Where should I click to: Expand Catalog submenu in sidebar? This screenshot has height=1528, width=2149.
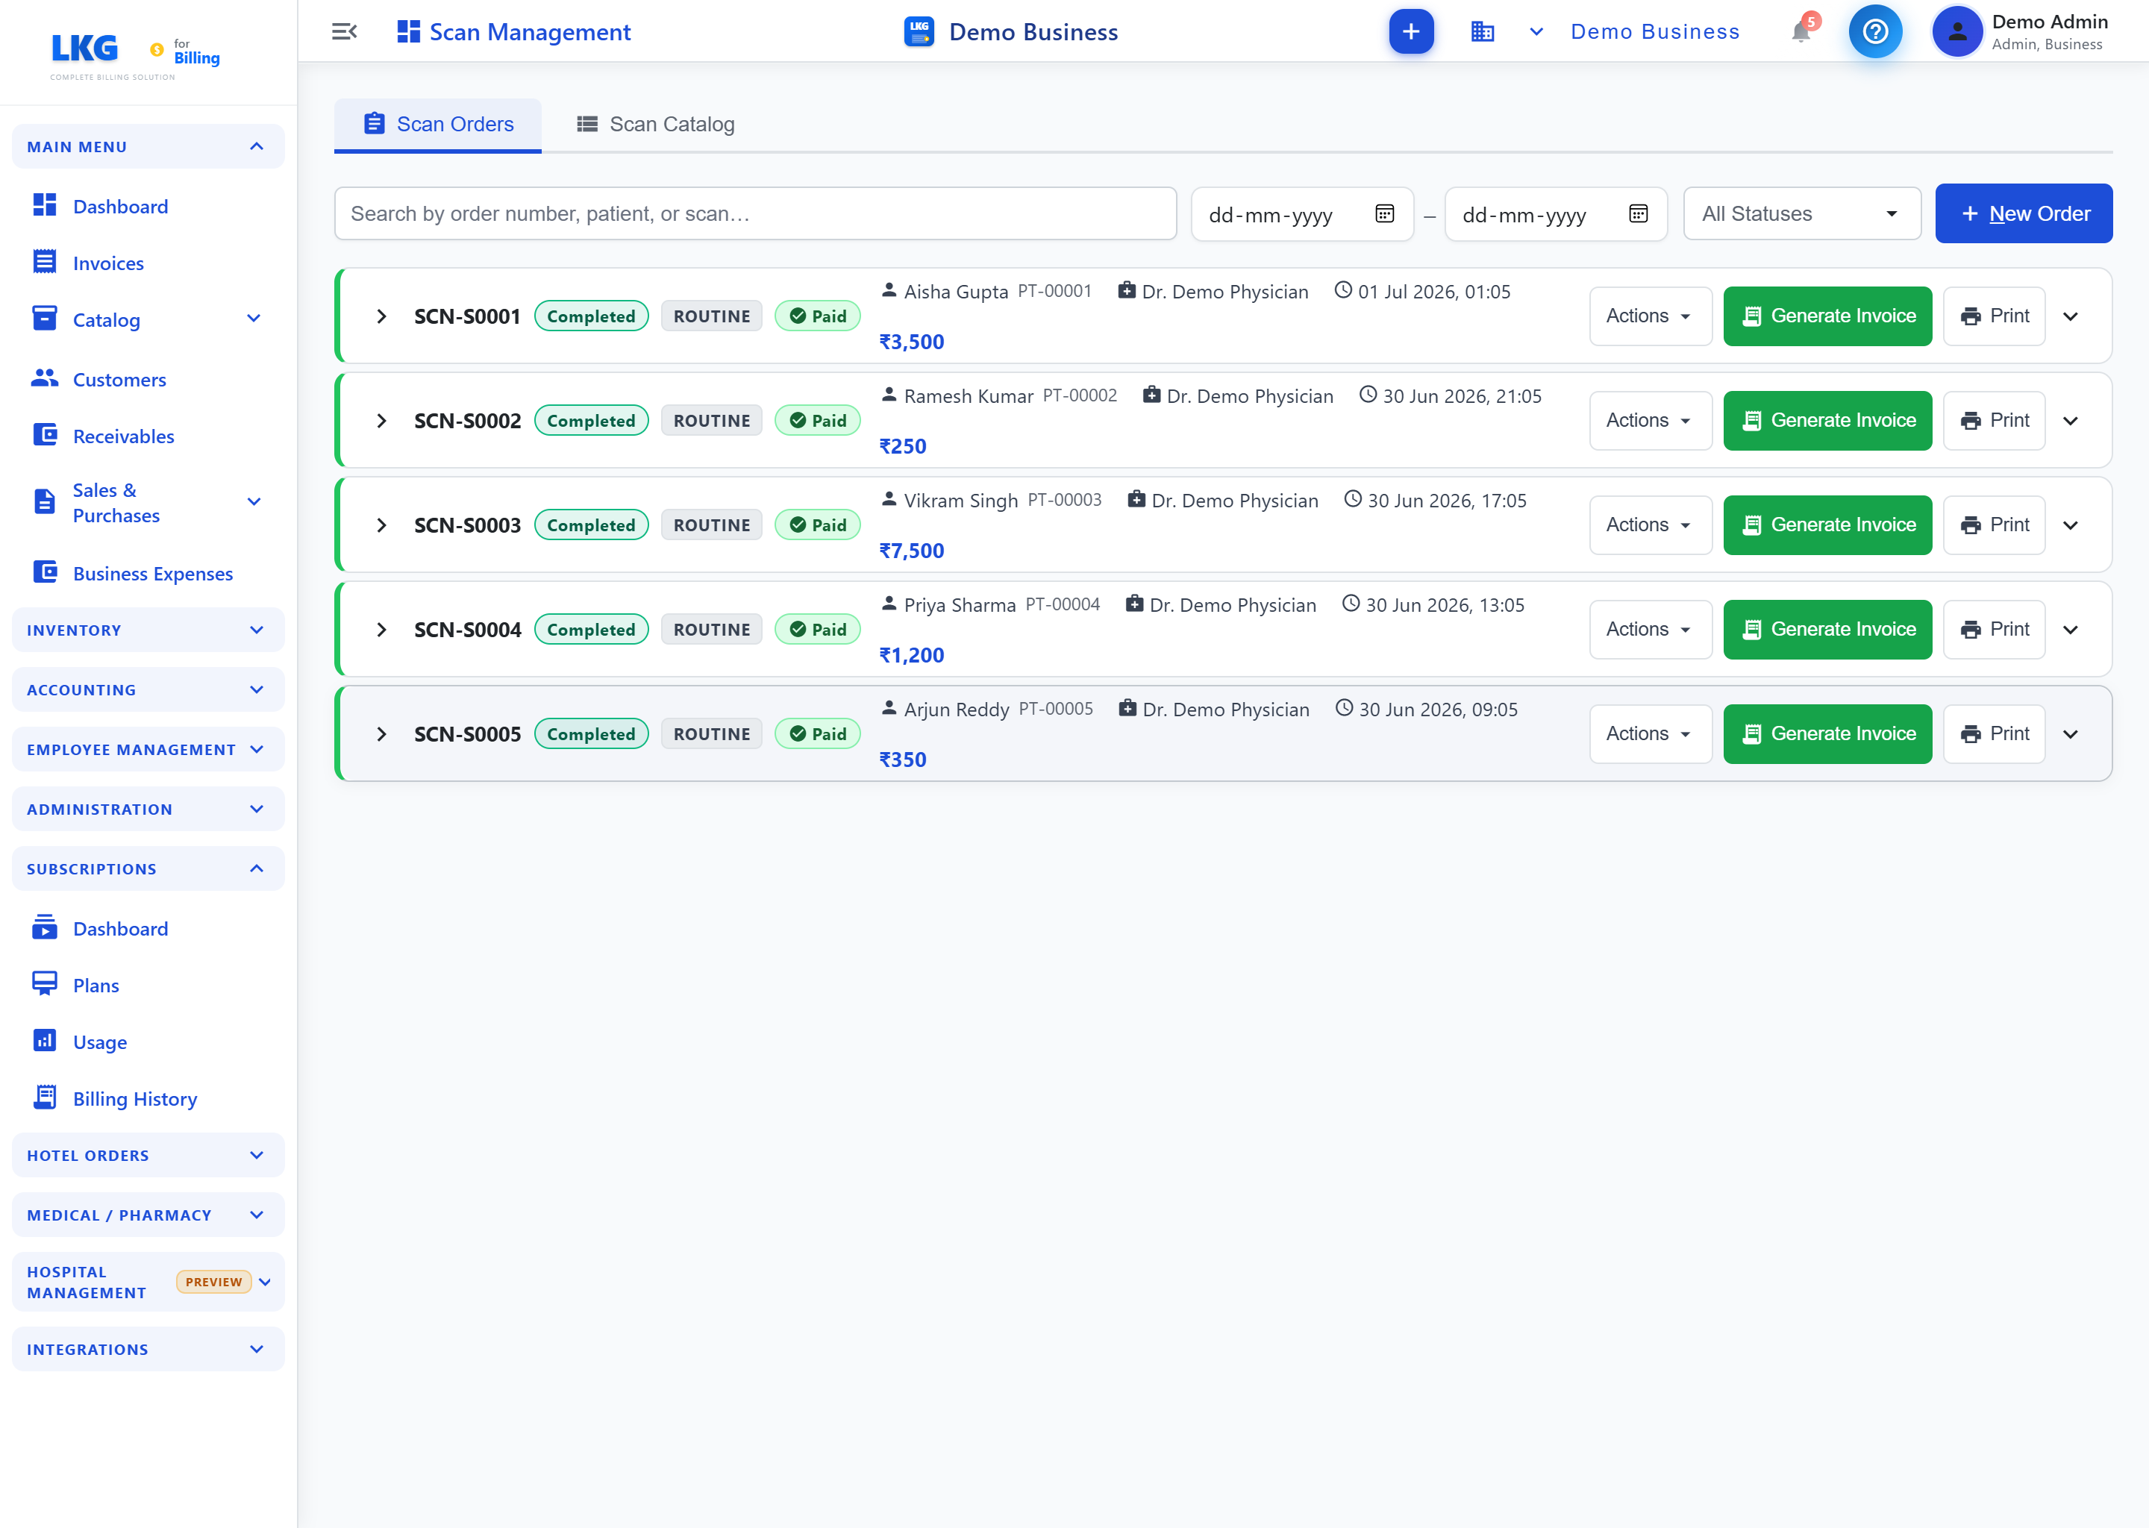pyautogui.click(x=253, y=319)
